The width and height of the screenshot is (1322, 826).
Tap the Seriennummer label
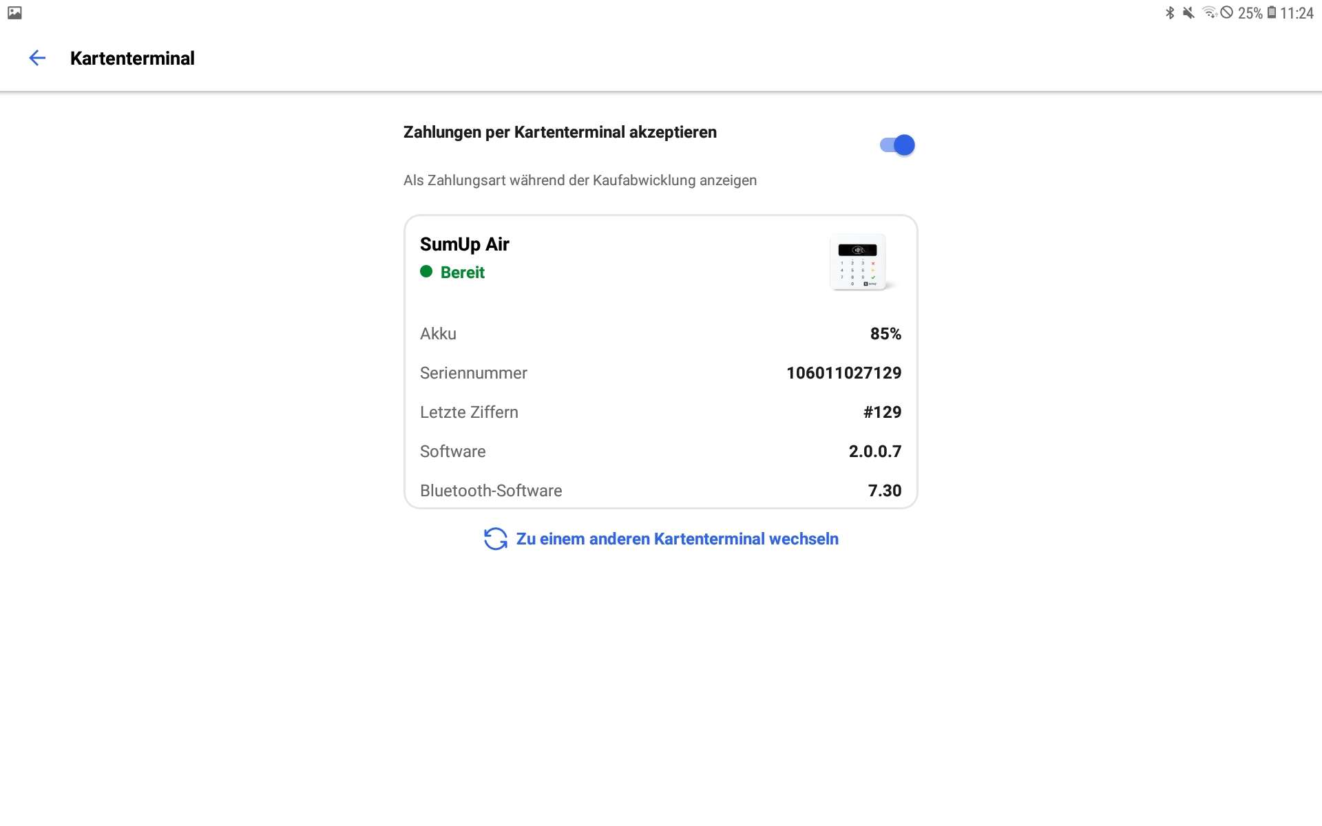474,373
